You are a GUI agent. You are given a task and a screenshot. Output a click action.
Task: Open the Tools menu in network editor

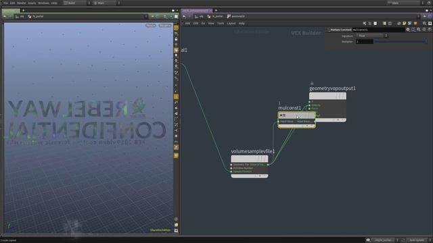[x=221, y=24]
